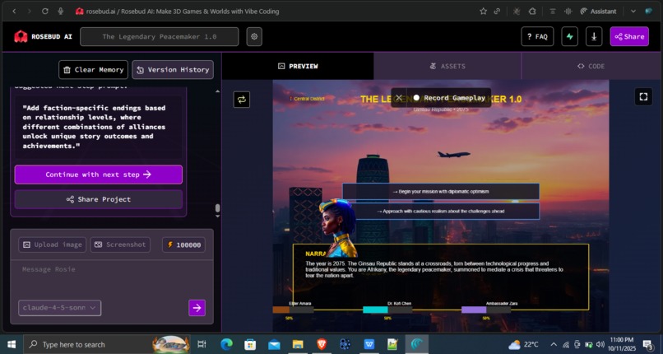This screenshot has height=354, width=663.
Task: Open Task View on taskbar
Action: [x=202, y=344]
